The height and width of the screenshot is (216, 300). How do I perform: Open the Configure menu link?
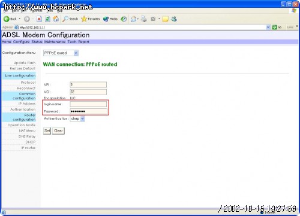click(x=21, y=42)
